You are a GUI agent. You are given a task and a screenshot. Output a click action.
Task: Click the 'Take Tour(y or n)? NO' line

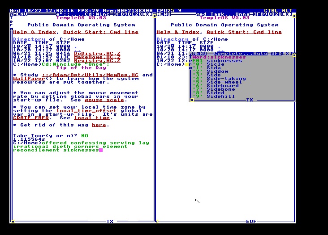tap(51, 136)
